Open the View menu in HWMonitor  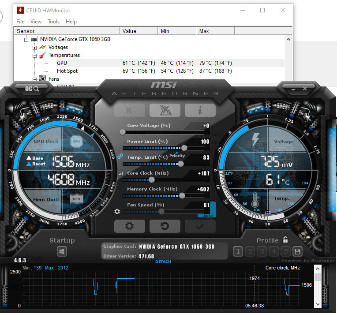pyautogui.click(x=36, y=22)
